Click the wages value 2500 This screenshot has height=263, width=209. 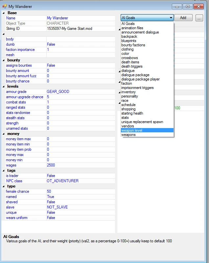click(x=51, y=165)
